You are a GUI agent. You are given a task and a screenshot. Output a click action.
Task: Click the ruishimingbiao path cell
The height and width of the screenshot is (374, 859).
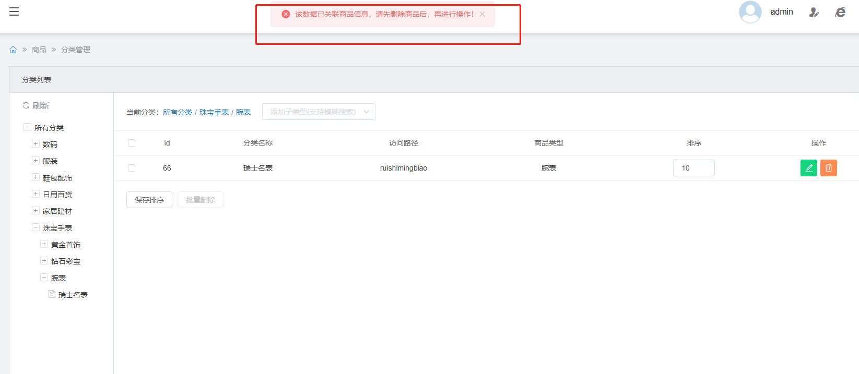(404, 168)
